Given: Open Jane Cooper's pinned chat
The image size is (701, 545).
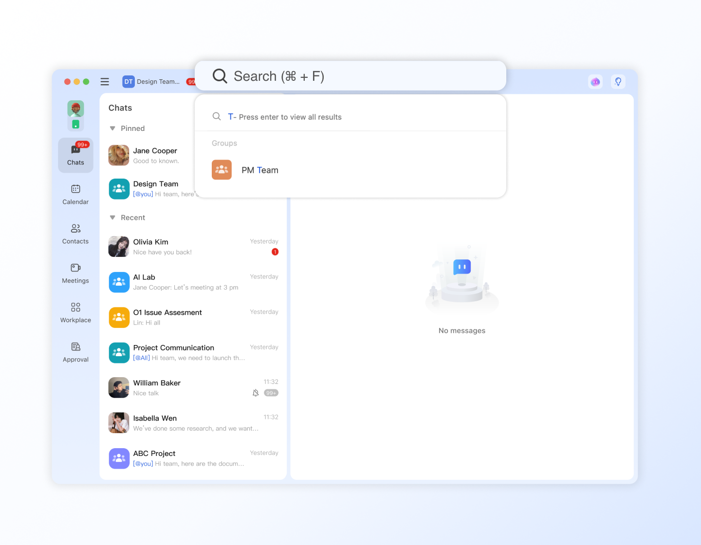Looking at the screenshot, I should point(151,156).
